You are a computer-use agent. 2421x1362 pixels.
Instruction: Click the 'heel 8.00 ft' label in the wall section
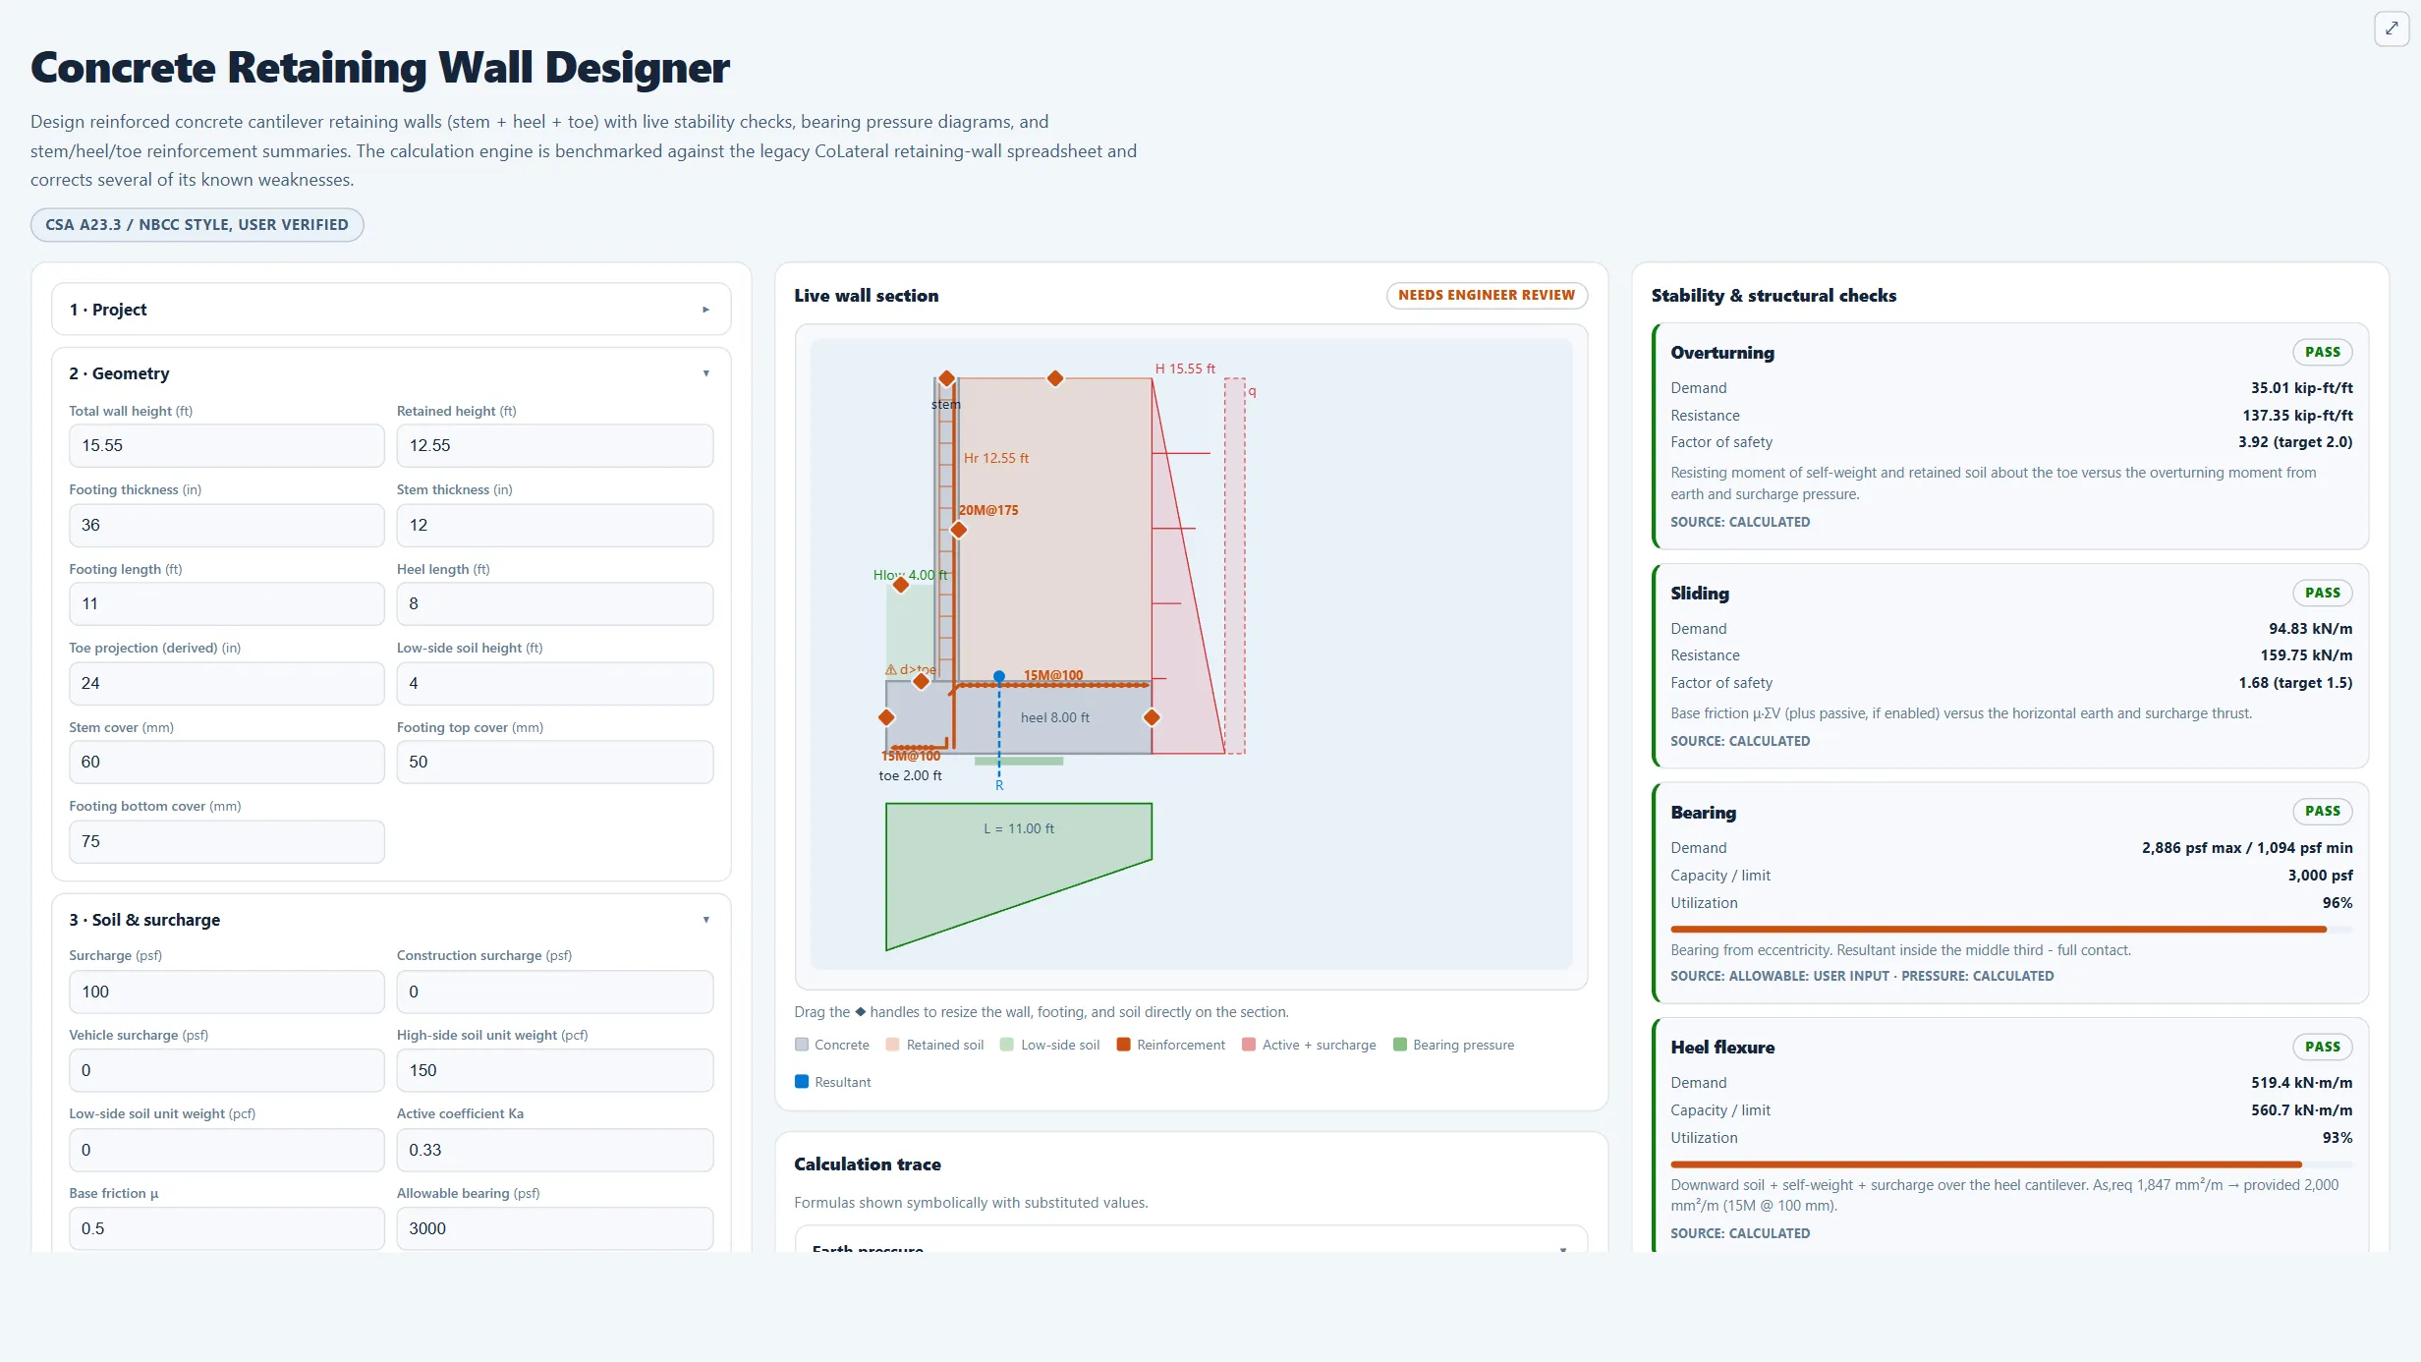pyautogui.click(x=1055, y=717)
